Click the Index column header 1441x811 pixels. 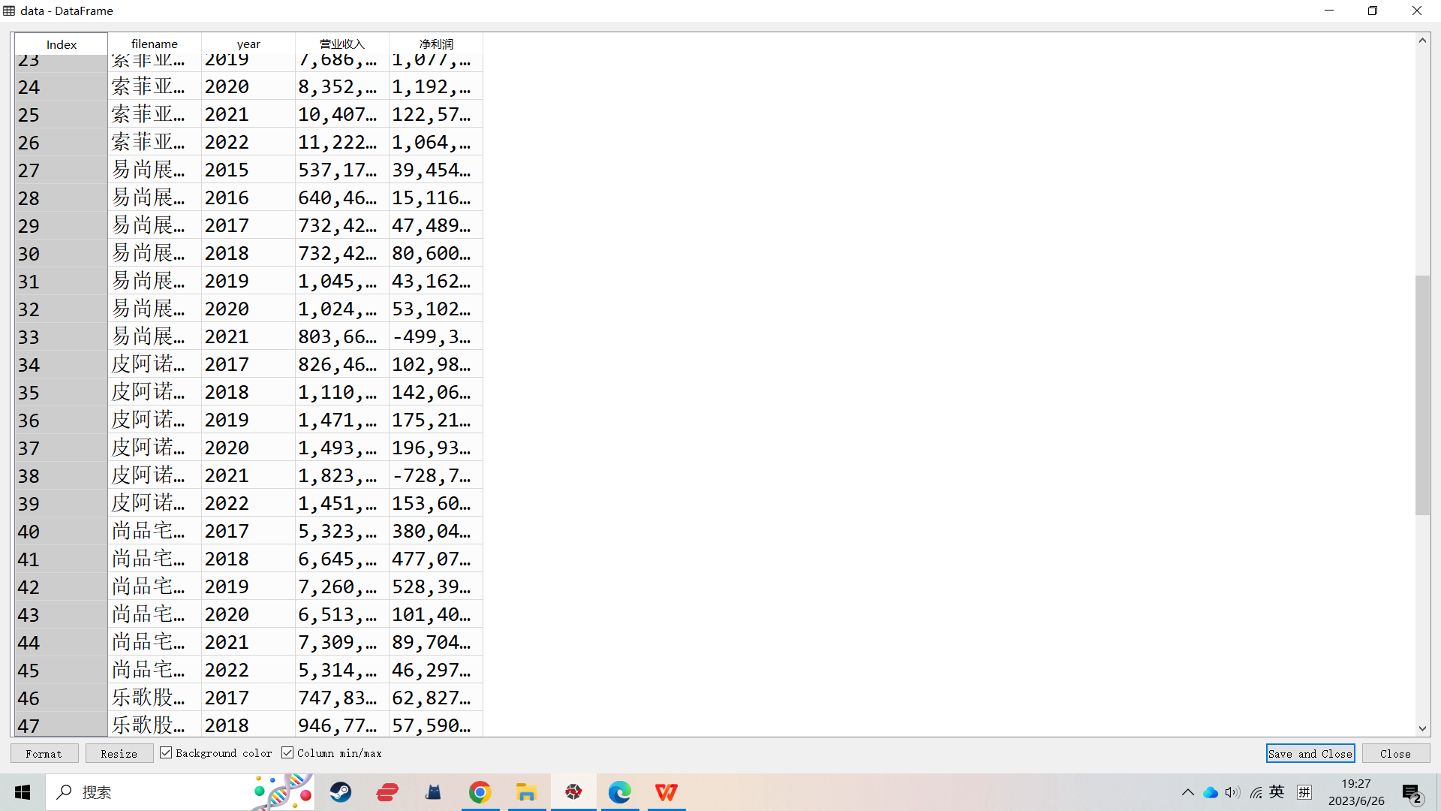coord(62,44)
